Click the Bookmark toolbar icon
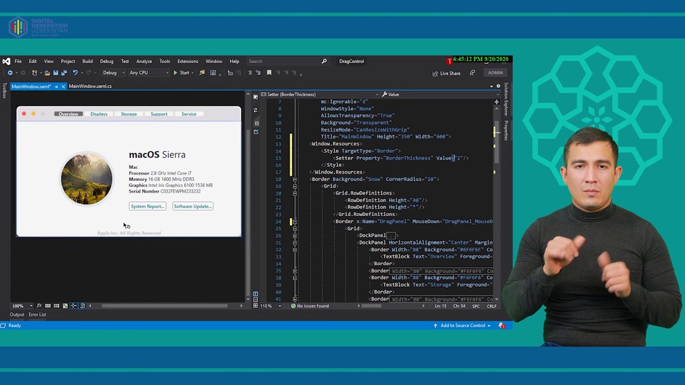The image size is (685, 385). (269, 73)
